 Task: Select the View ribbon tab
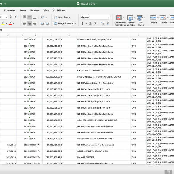46,10
